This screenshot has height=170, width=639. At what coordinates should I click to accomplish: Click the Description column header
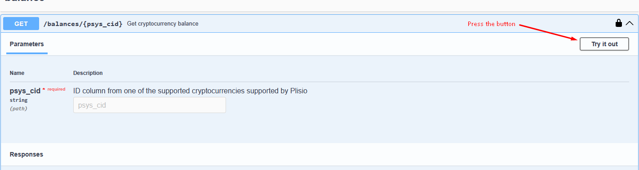pos(88,73)
